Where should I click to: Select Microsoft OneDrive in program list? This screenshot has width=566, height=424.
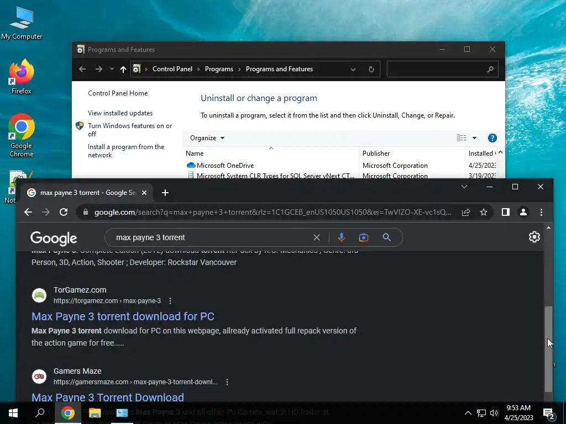[226, 165]
